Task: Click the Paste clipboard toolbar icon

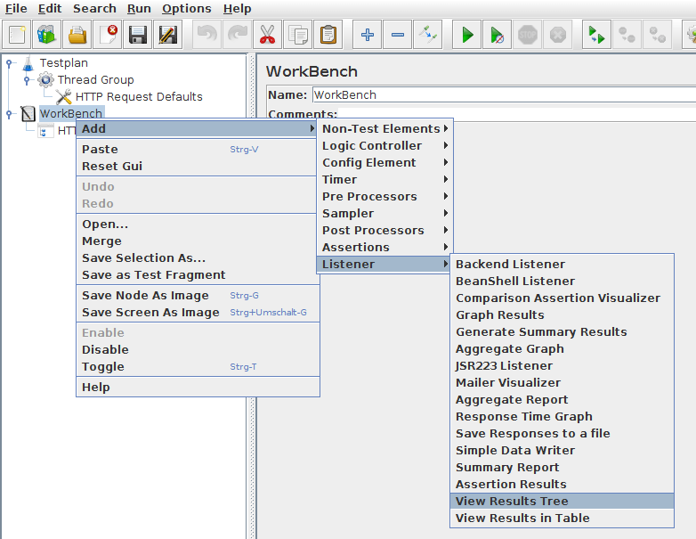Action: pos(328,35)
